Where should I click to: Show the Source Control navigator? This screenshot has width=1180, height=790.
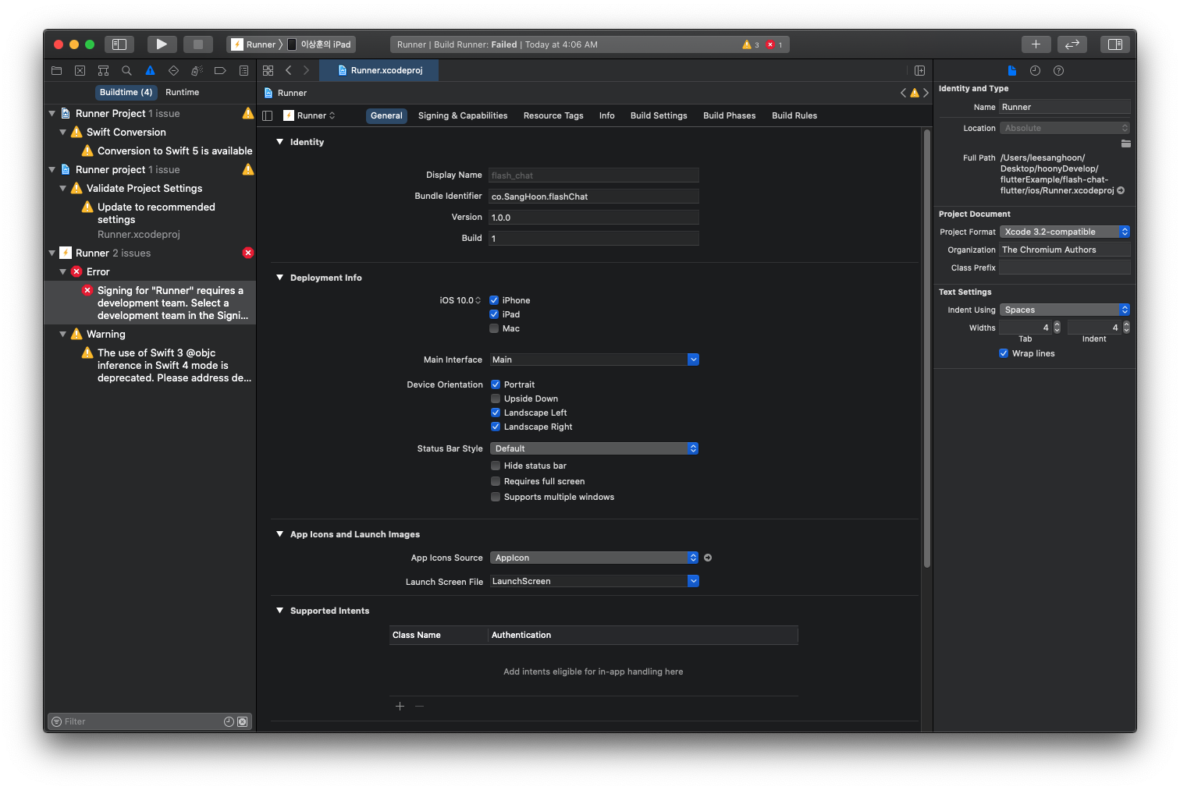point(80,70)
